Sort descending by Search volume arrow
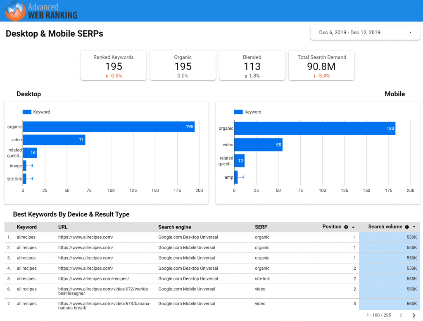This screenshot has height=321, width=423. (x=414, y=227)
